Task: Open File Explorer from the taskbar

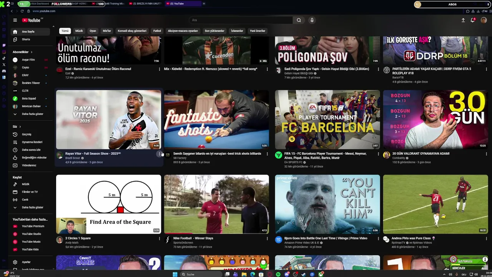Action: pyautogui.click(x=244, y=274)
